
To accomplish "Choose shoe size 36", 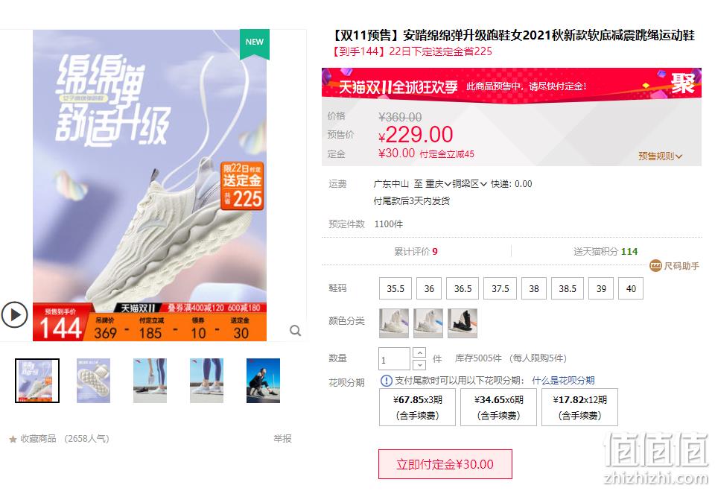I will click(x=429, y=288).
